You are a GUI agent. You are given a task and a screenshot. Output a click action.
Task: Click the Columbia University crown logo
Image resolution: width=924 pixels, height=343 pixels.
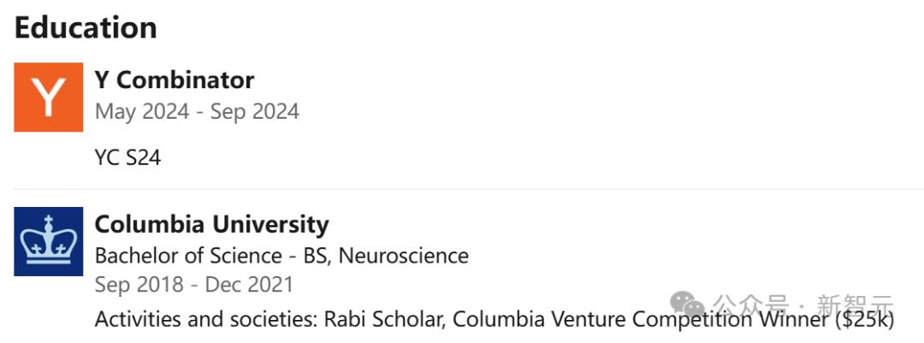tap(48, 241)
